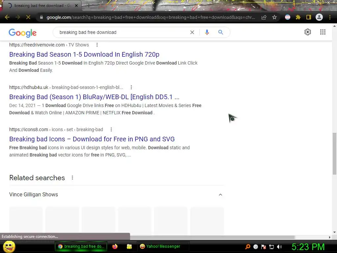The width and height of the screenshot is (337, 253).
Task: Open Breaking Bad (Season 1) BluRay/WEB-DL link
Action: (94, 97)
